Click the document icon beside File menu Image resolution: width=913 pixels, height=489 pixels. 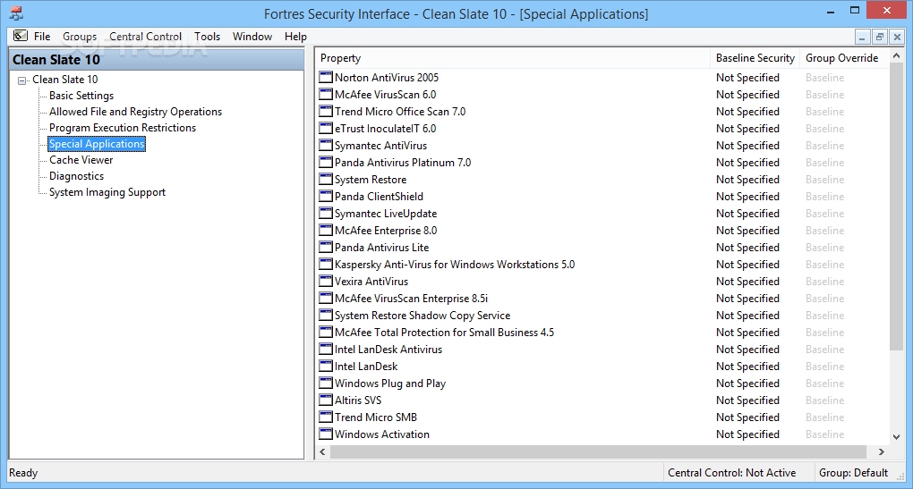point(21,36)
